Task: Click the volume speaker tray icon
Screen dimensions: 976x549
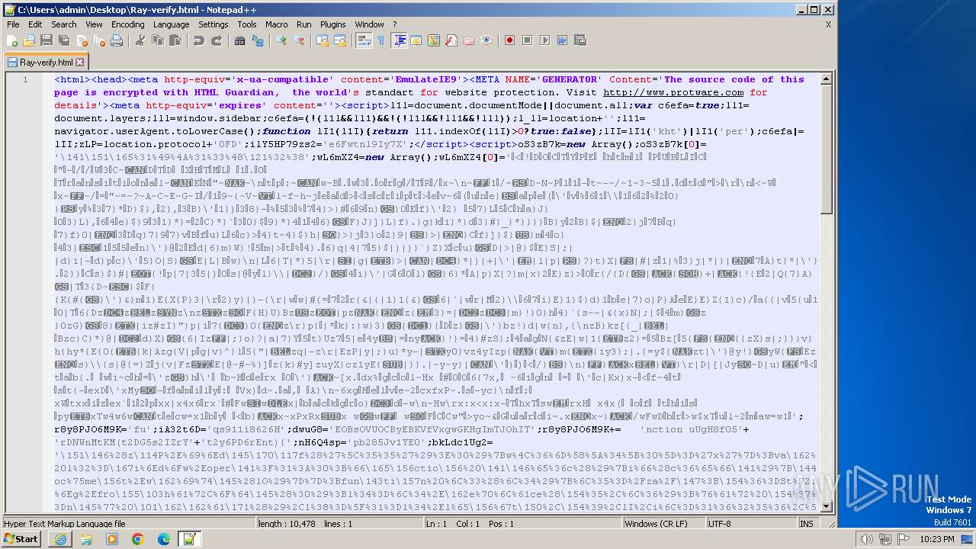Action: pos(865,539)
